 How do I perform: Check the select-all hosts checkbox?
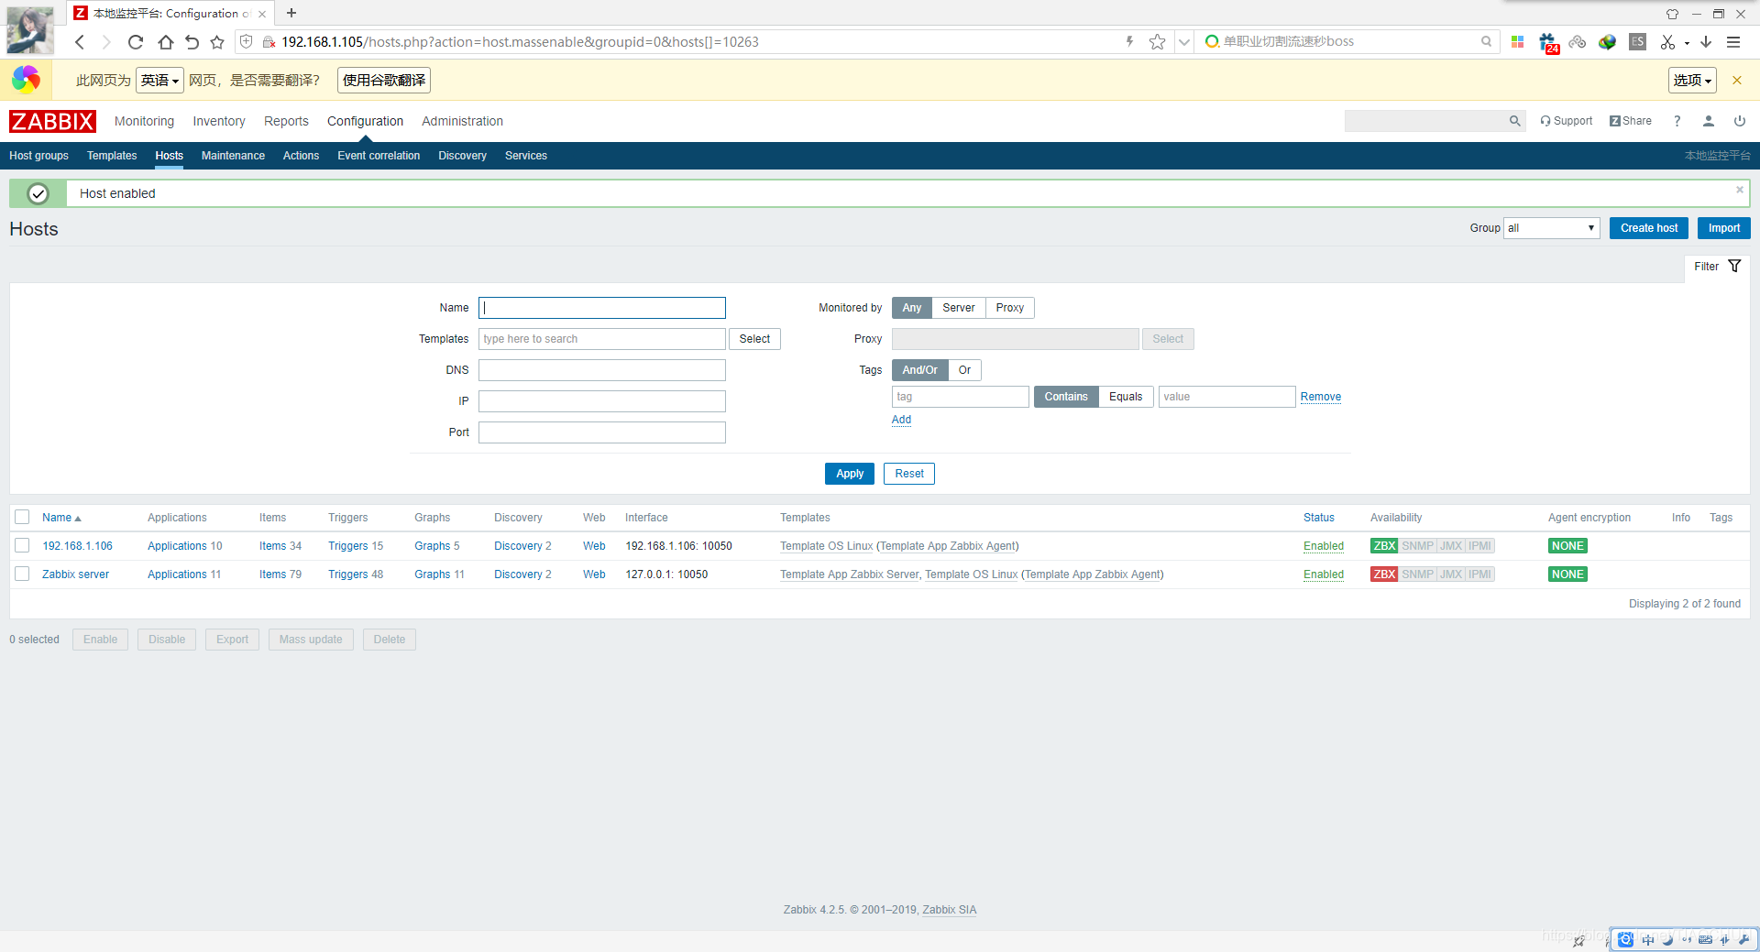pyautogui.click(x=22, y=517)
